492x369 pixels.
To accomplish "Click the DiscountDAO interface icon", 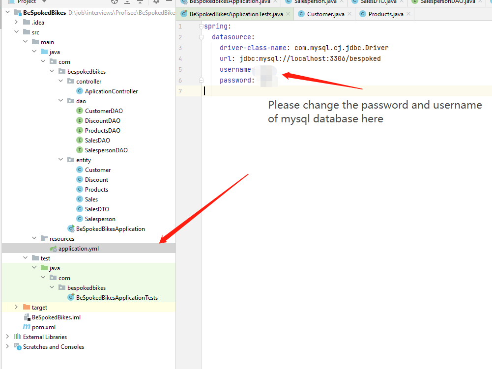I will [80, 121].
